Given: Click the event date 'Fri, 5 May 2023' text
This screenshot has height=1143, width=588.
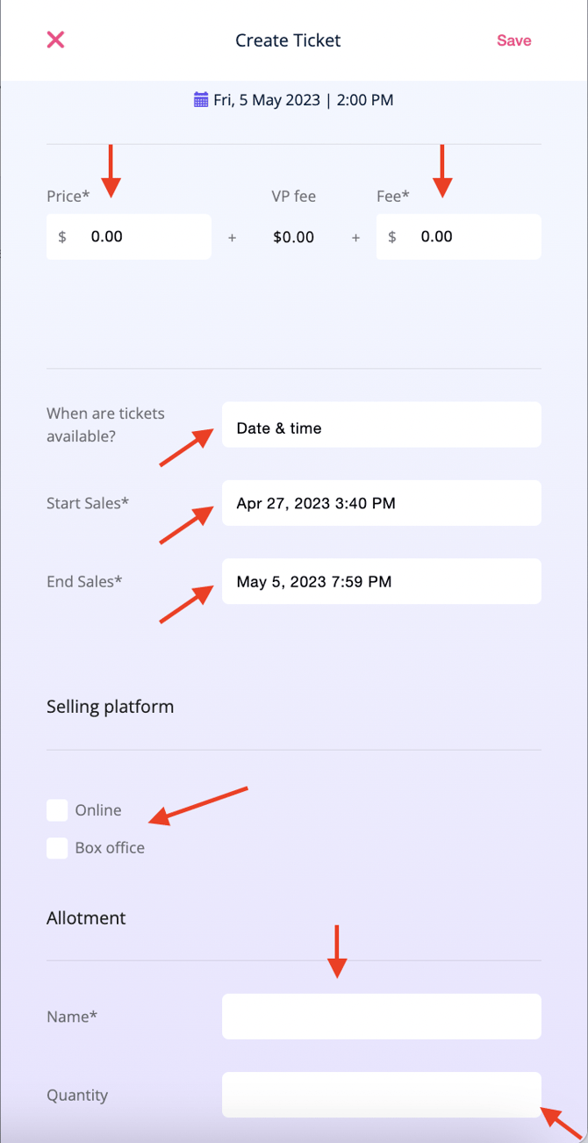Looking at the screenshot, I should 267,100.
